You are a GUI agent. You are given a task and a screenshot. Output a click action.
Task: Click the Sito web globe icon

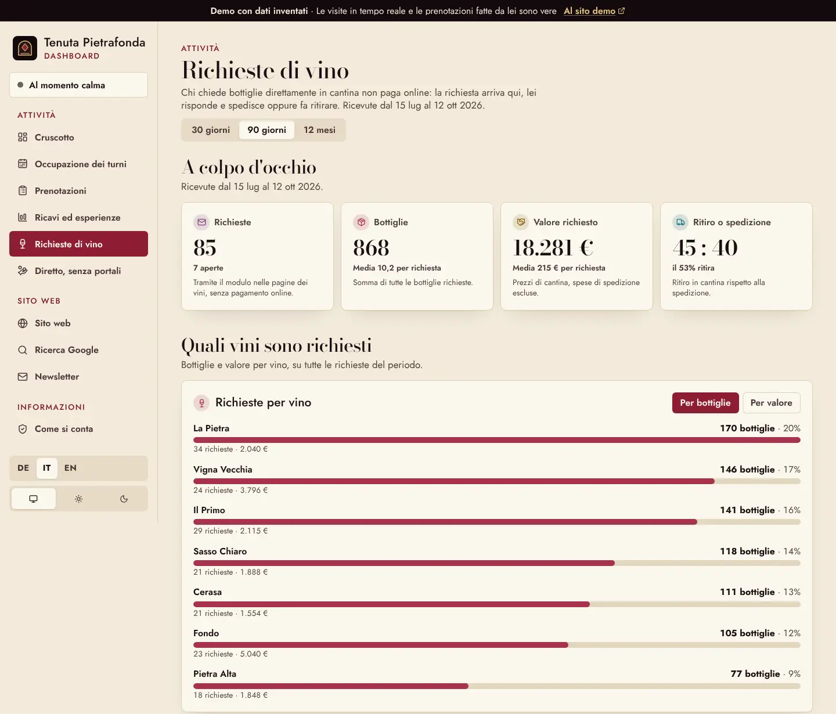(23, 323)
